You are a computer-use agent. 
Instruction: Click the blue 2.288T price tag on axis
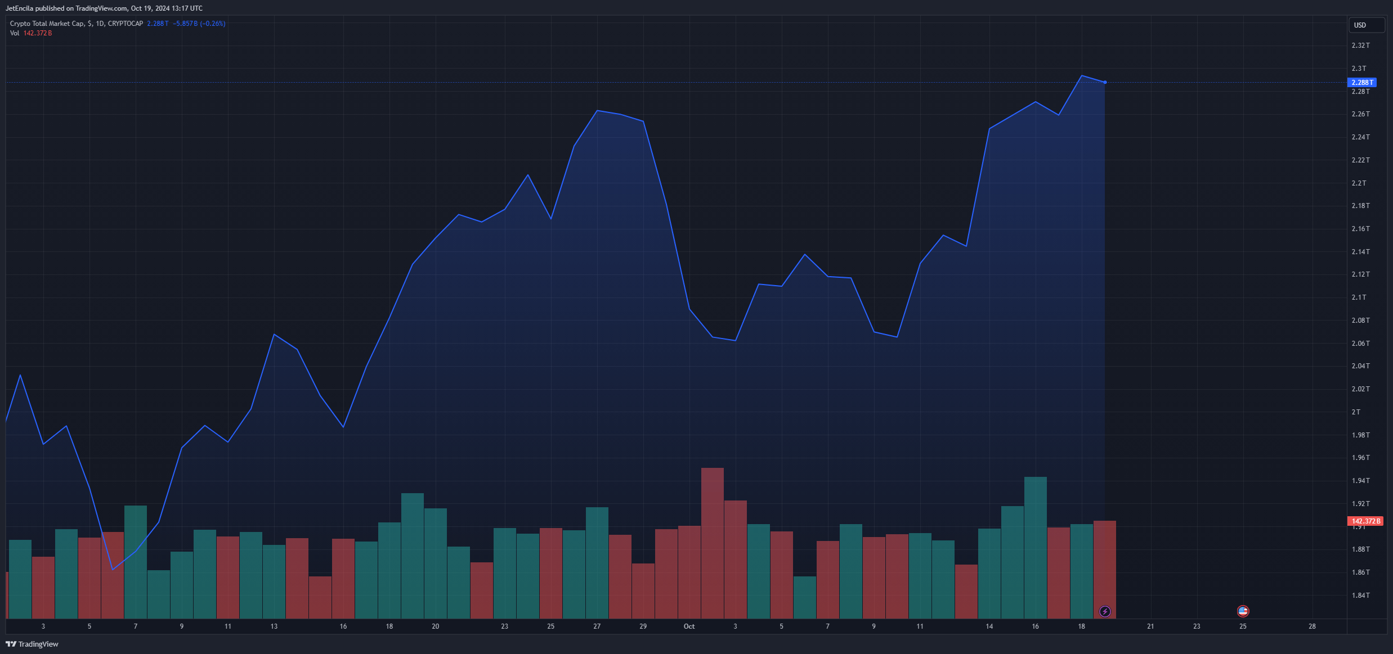pos(1363,83)
